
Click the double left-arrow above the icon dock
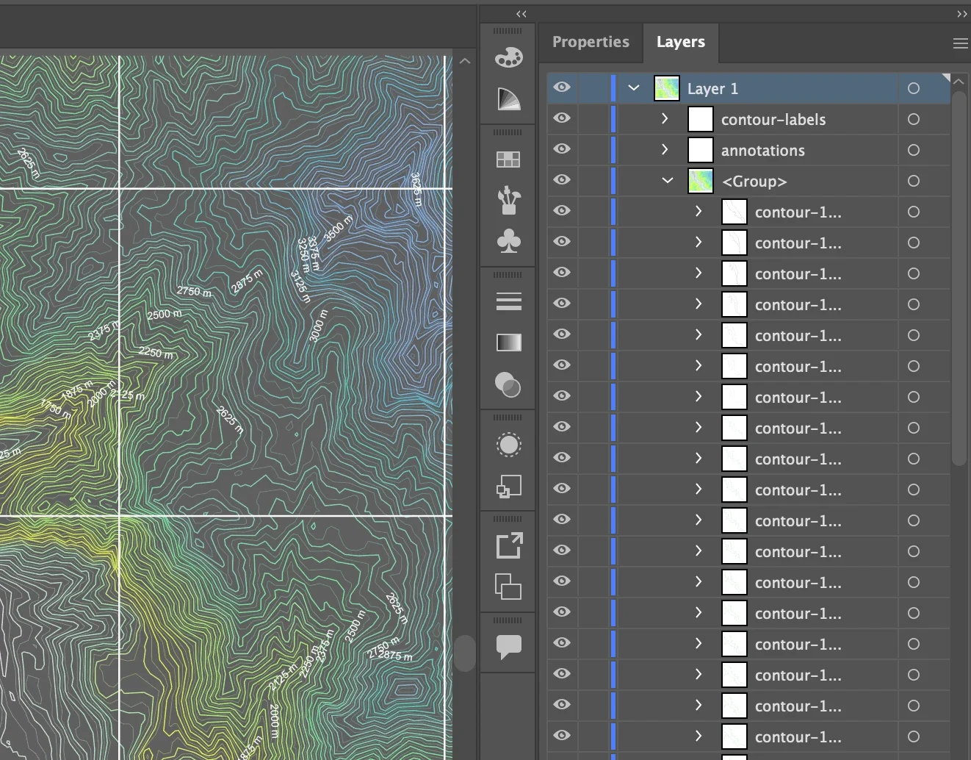click(x=521, y=14)
